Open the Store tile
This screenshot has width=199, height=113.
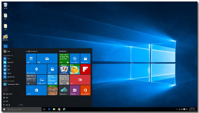coord(36,90)
